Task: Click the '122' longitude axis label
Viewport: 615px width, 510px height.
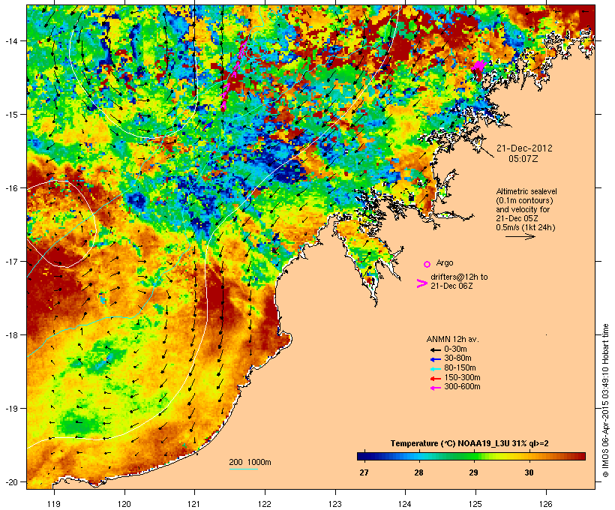Action: (265, 504)
